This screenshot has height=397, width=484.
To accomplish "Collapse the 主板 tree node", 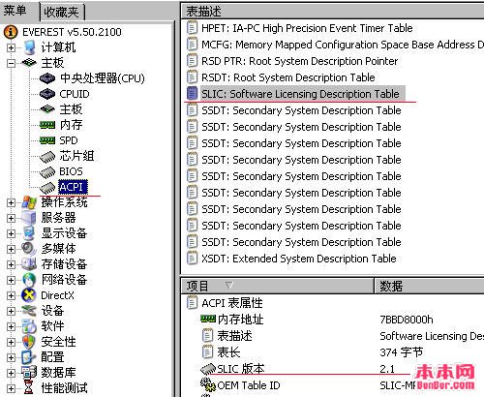I will [11, 63].
